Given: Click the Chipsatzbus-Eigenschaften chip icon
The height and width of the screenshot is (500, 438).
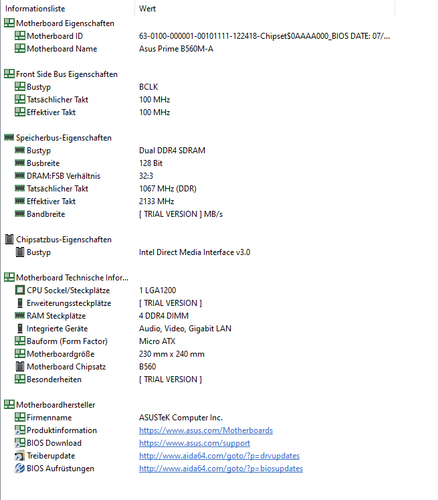Looking at the screenshot, I should coord(9,239).
